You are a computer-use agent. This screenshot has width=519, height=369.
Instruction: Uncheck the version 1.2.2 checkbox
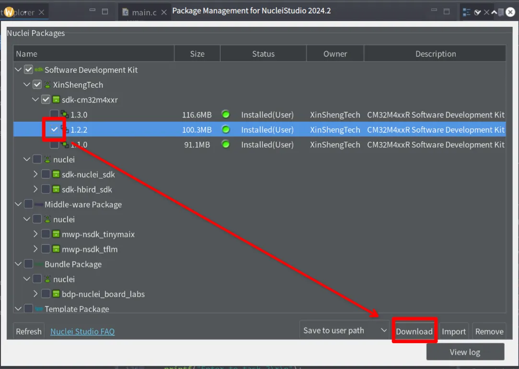pyautogui.click(x=55, y=129)
